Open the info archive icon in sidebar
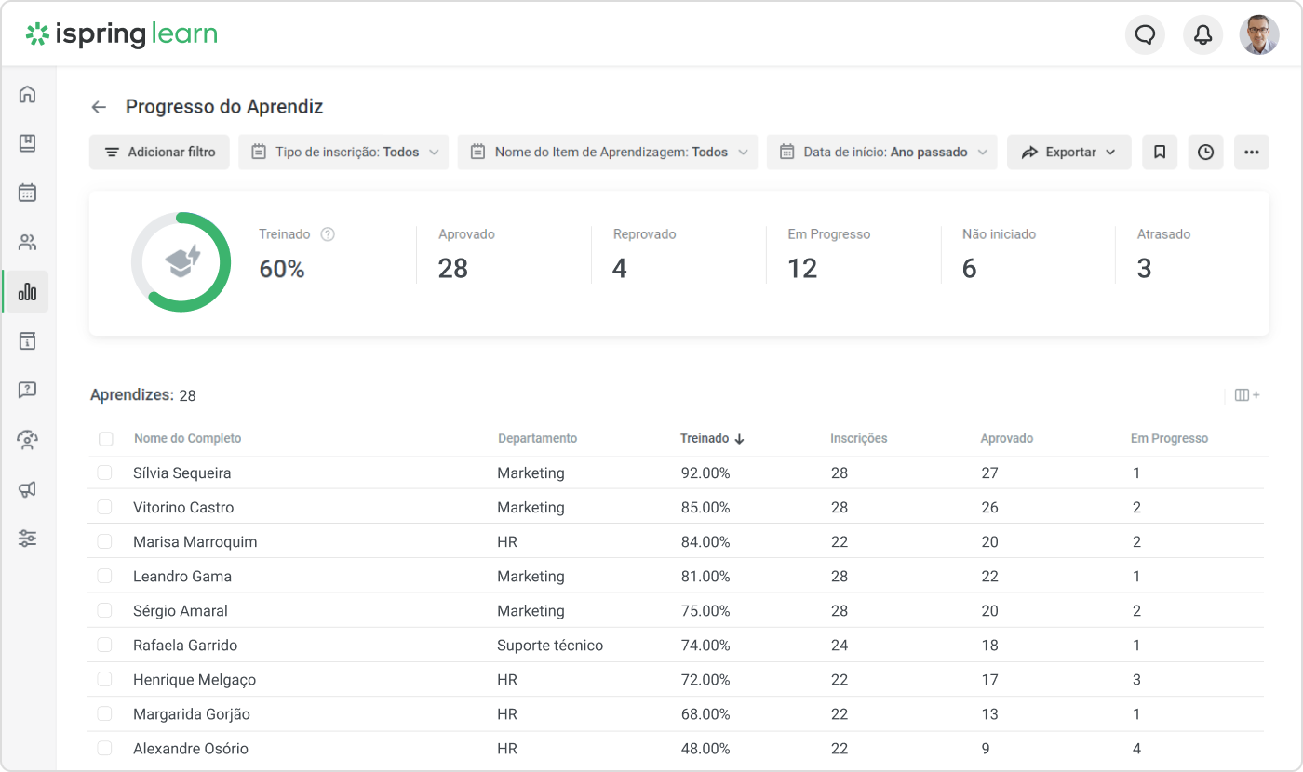This screenshot has width=1303, height=772. [x=27, y=340]
